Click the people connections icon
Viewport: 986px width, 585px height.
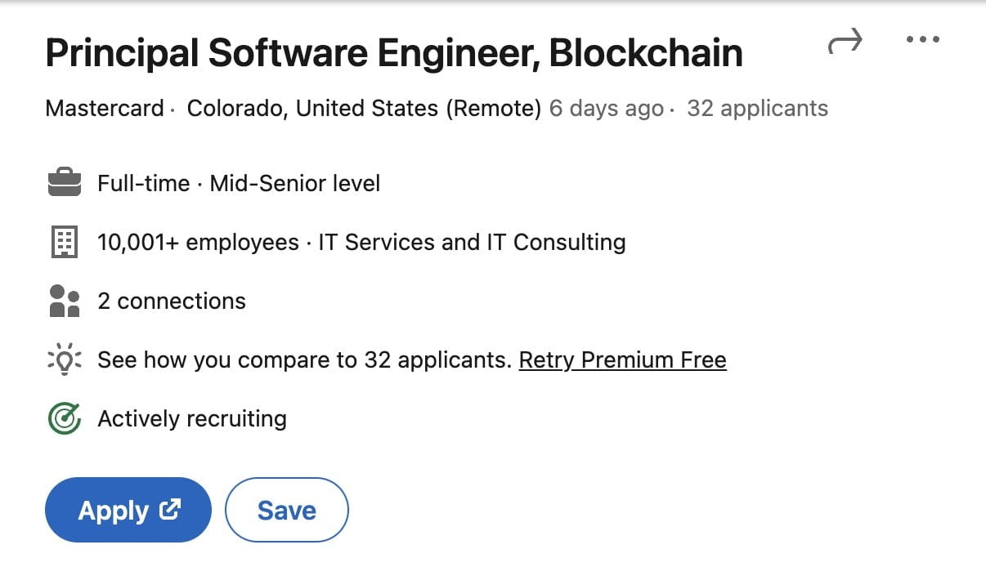click(x=65, y=301)
